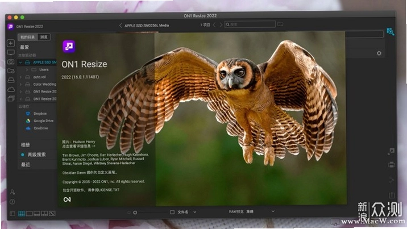Go to previous item arrow
The width and height of the screenshot is (407, 229).
click(x=214, y=24)
